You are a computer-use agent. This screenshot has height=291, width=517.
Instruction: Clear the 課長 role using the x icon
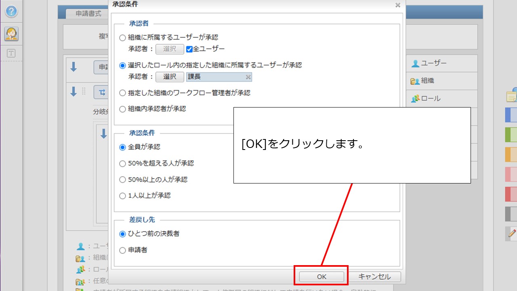pos(249,77)
